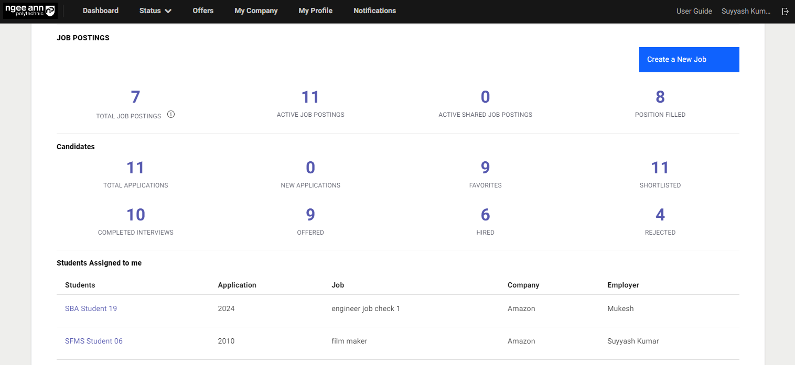This screenshot has width=795, height=365.
Task: View the Shortlisted candidates count
Action: (x=660, y=168)
